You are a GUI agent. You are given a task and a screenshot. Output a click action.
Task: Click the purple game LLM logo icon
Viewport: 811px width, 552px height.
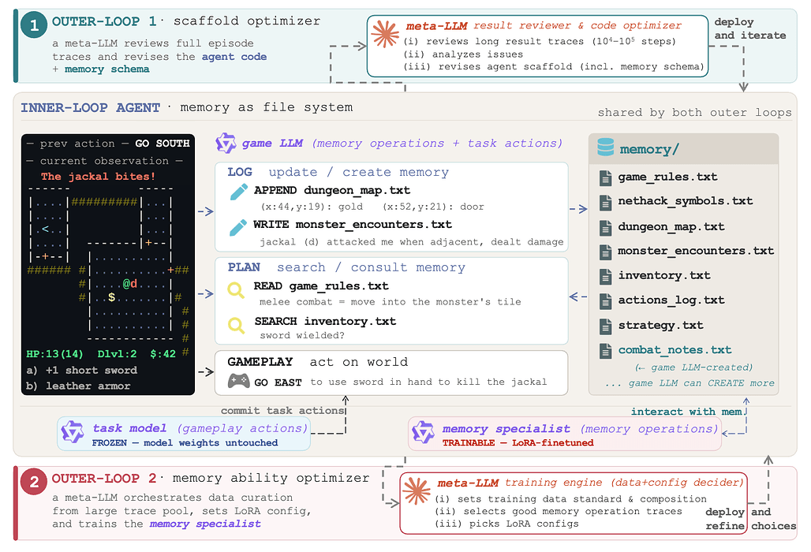226,144
